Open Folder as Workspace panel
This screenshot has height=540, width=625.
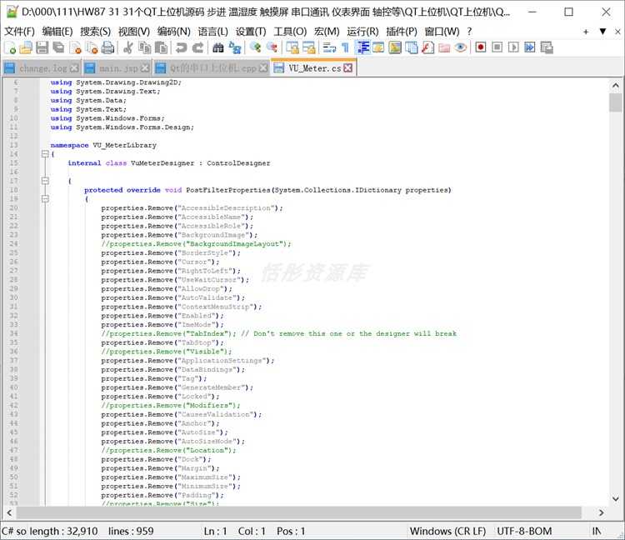[444, 47]
